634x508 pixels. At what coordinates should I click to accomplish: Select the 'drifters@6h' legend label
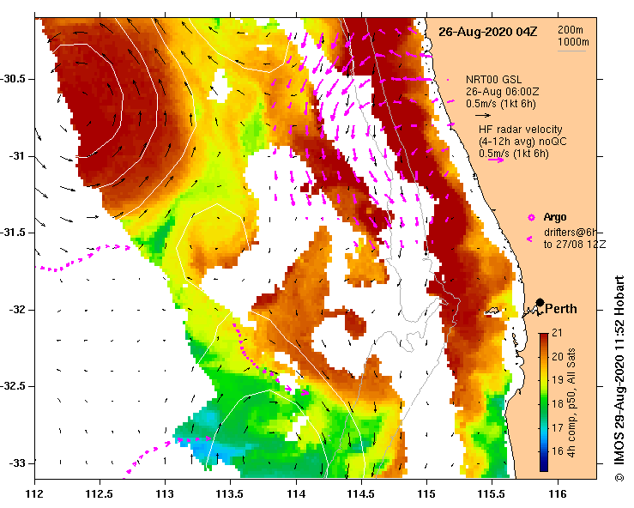pos(570,233)
